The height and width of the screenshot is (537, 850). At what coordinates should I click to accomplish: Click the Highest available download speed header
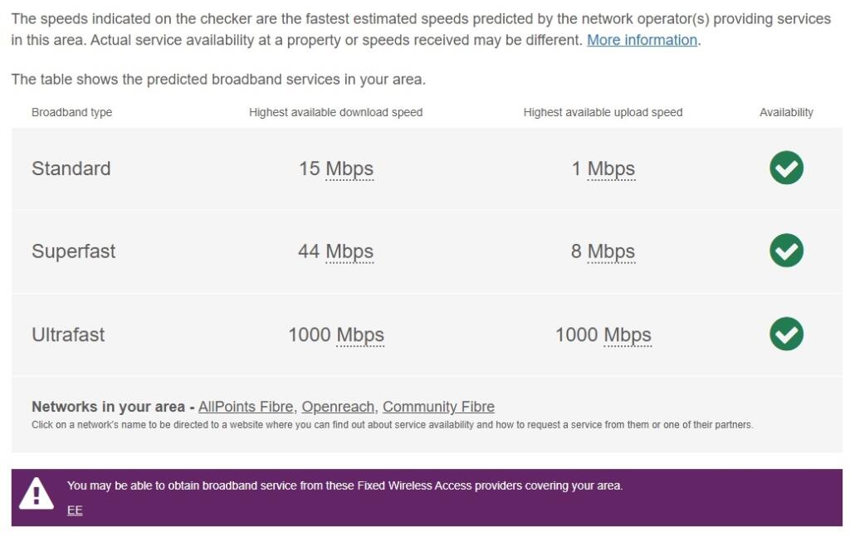[335, 112]
